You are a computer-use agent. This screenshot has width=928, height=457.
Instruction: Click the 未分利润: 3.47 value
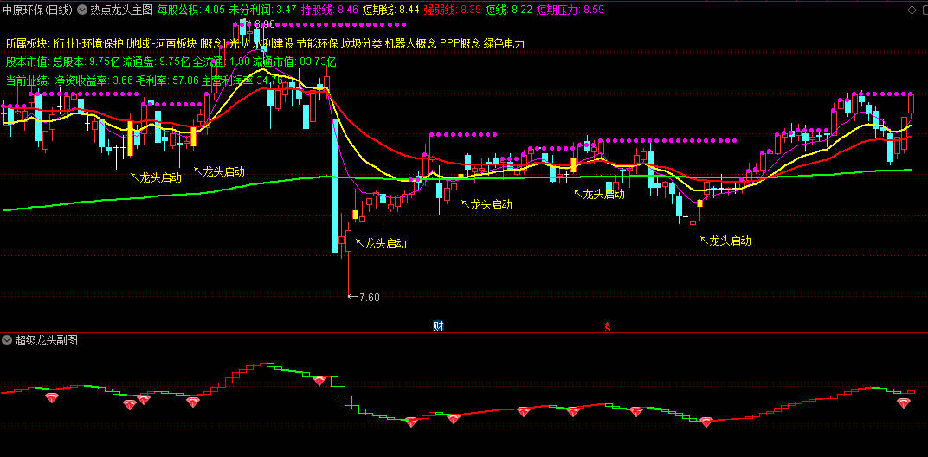point(263,10)
